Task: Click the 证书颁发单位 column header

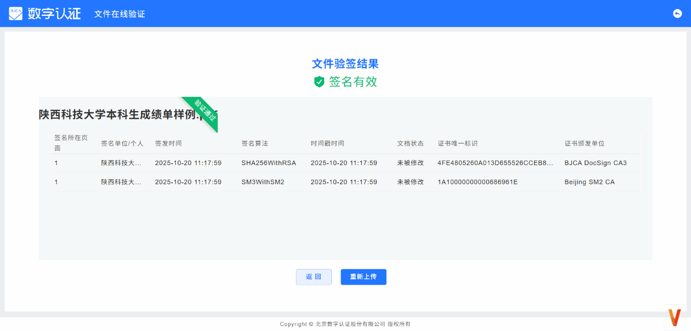Action: [585, 143]
